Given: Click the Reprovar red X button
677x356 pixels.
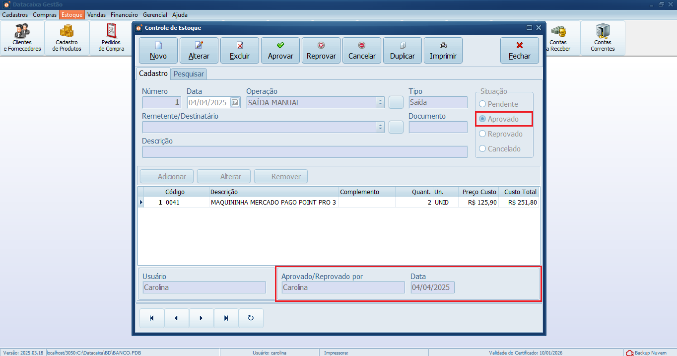Looking at the screenshot, I should (x=321, y=50).
